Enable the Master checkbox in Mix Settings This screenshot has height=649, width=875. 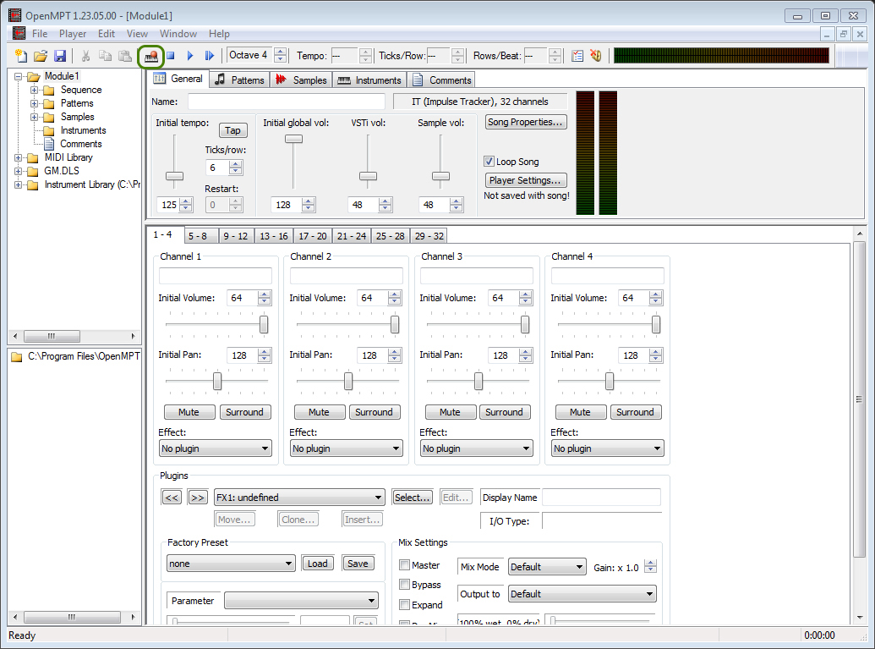coord(405,565)
